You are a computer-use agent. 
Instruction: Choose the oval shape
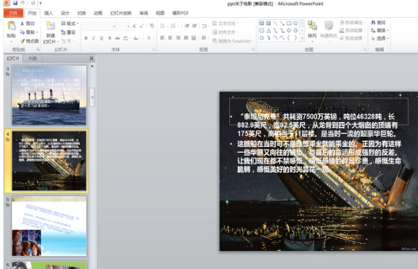(296, 23)
